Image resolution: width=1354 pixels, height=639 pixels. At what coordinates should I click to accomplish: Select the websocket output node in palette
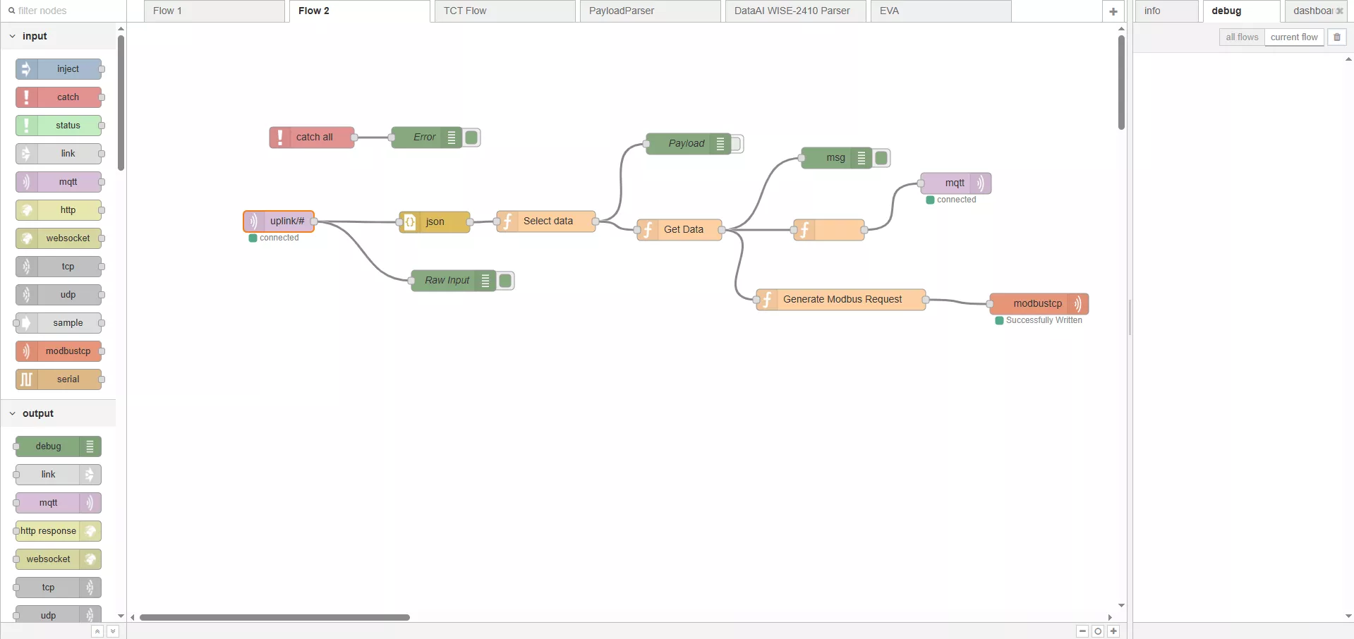59,559
